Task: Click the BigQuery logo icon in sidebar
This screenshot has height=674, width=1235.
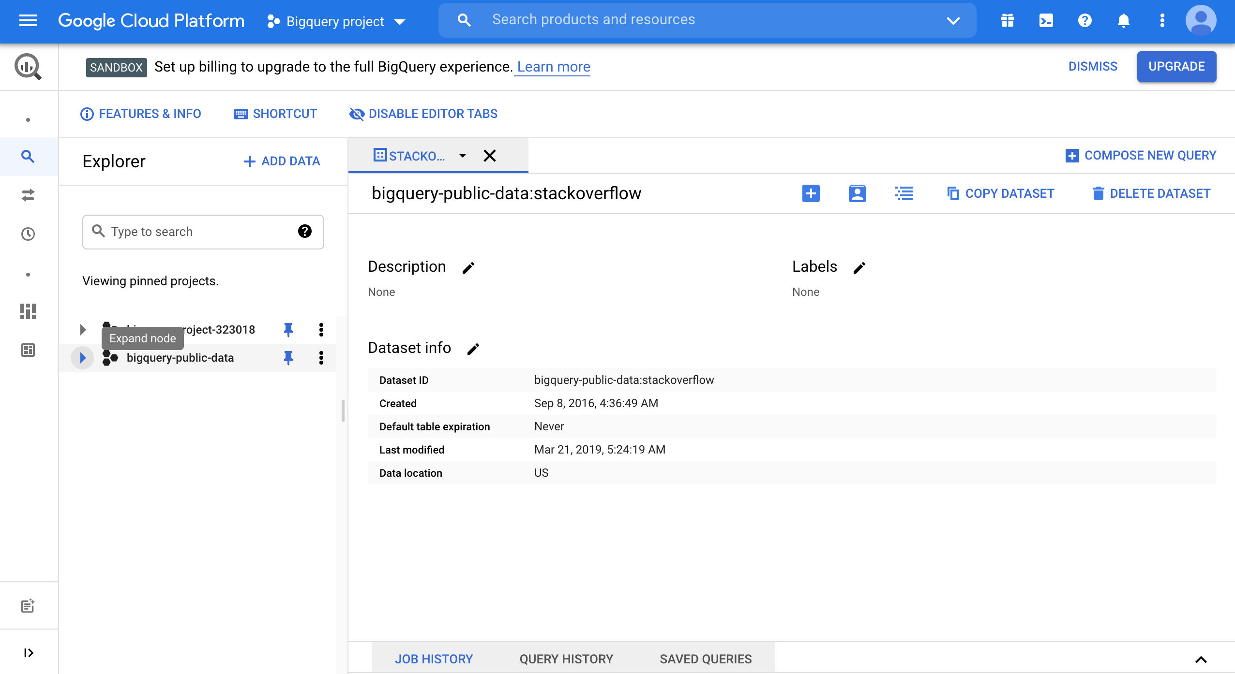Action: 28,67
